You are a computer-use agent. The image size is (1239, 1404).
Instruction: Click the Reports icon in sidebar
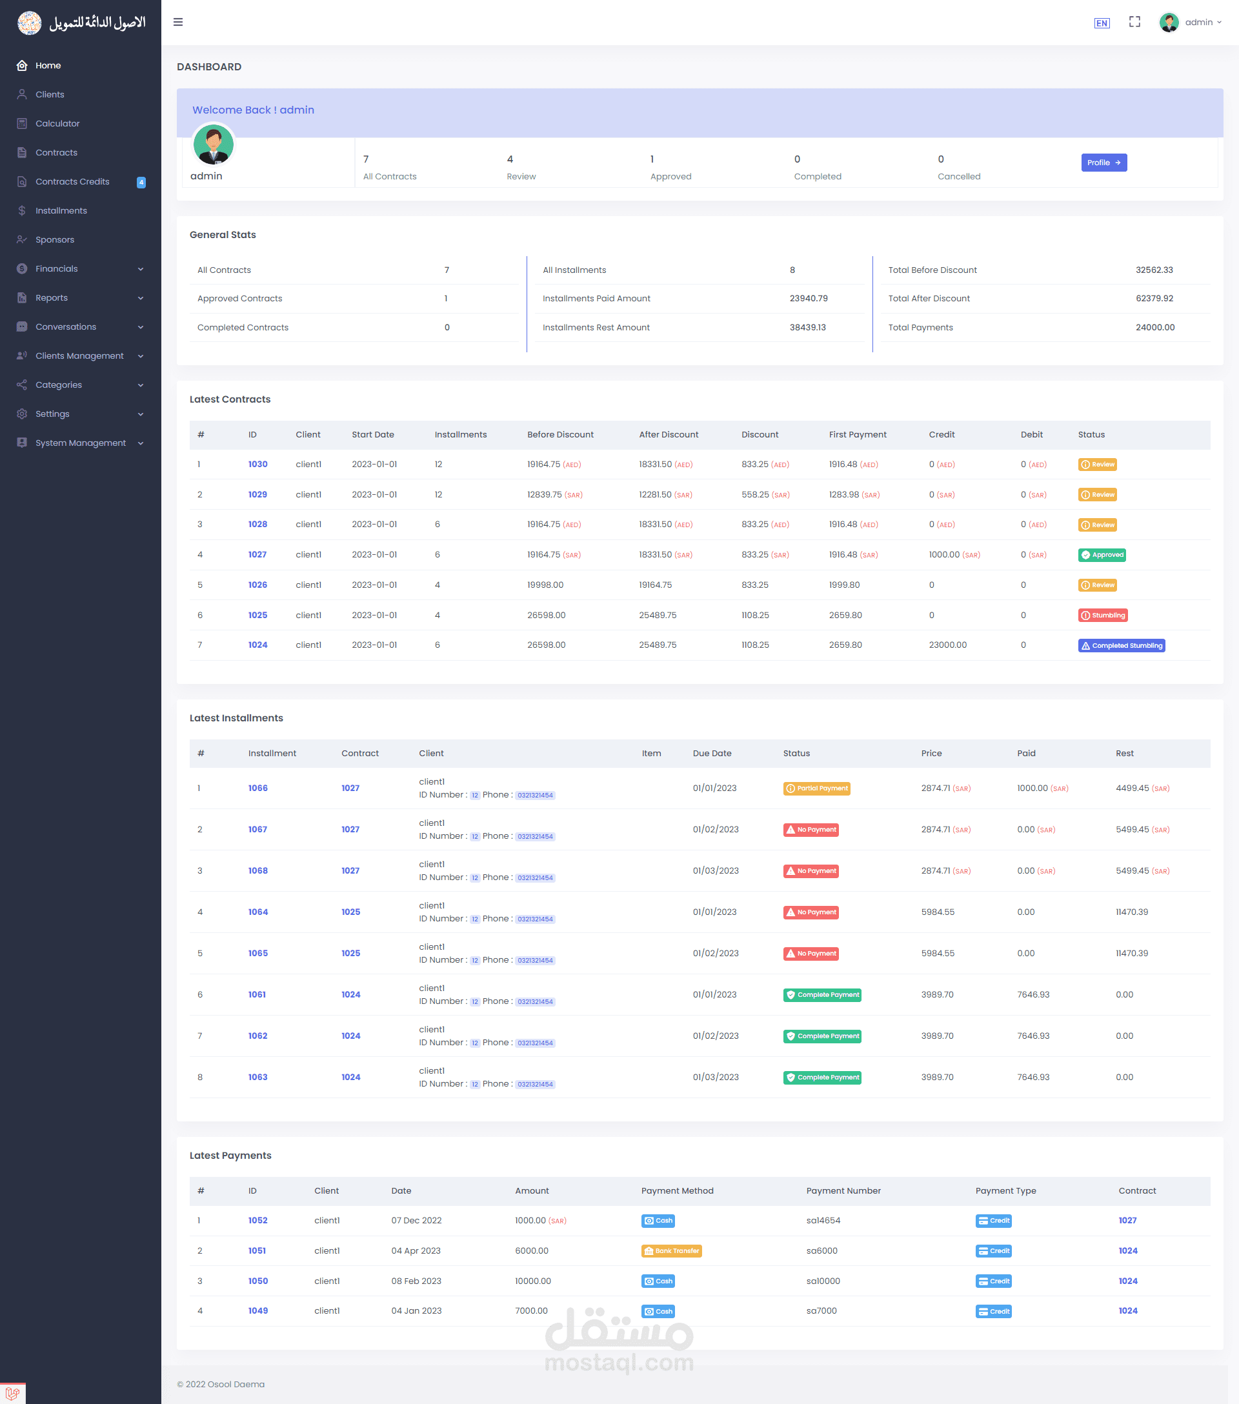pyautogui.click(x=22, y=298)
